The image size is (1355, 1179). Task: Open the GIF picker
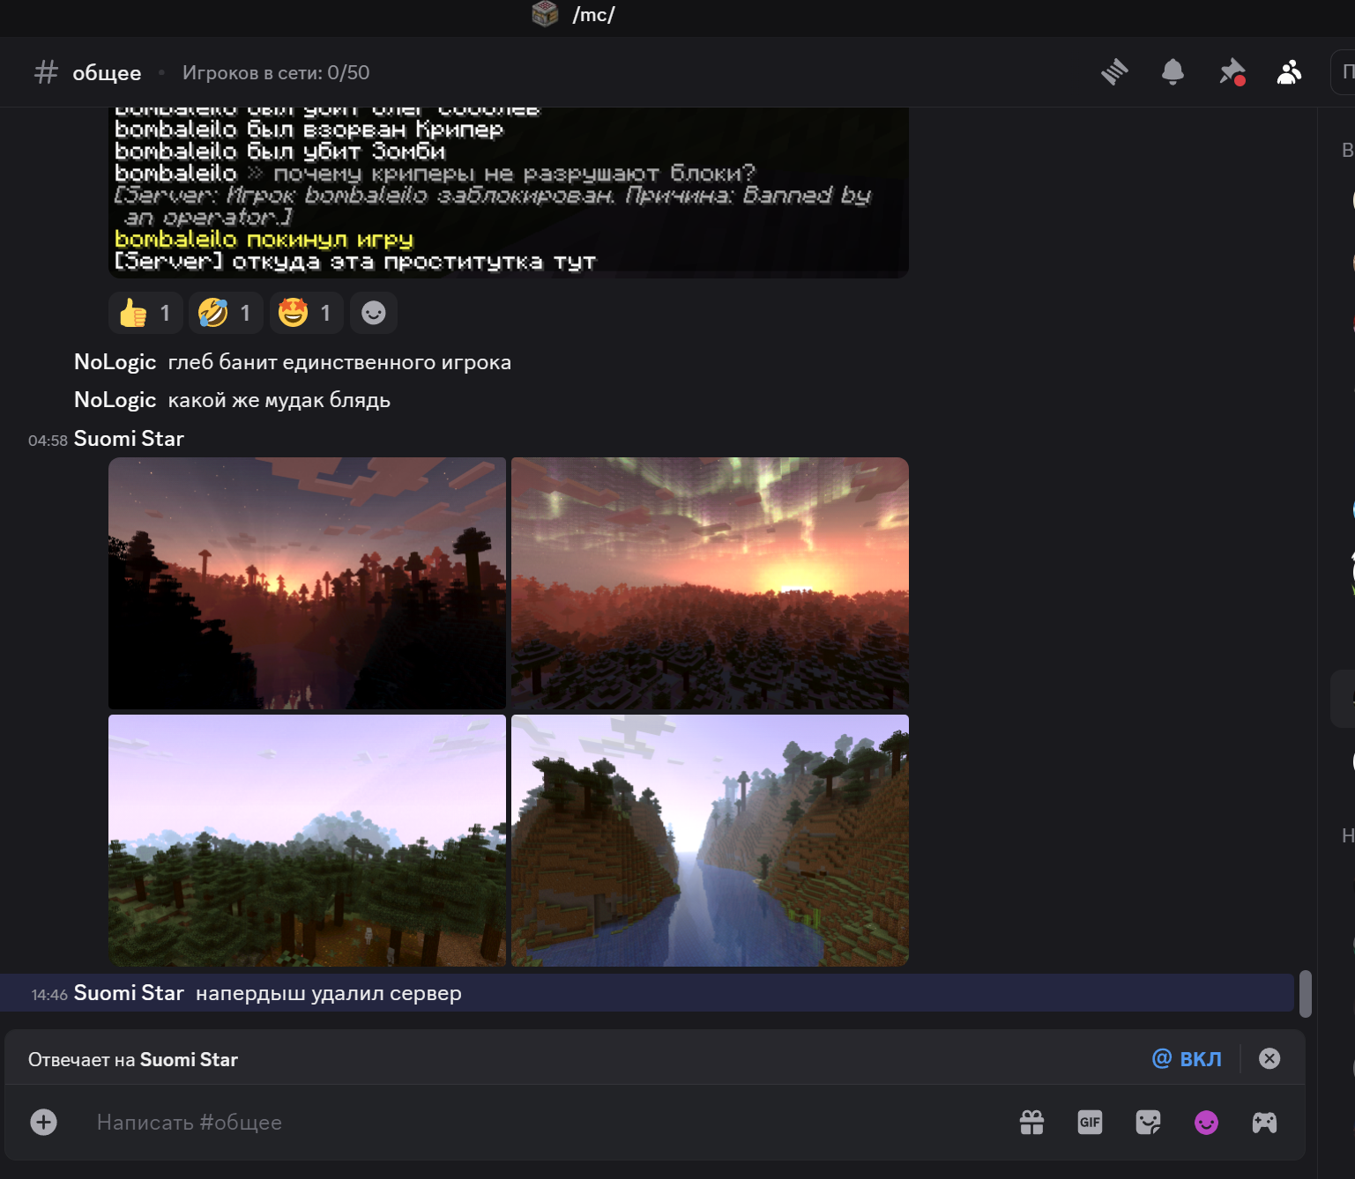coord(1090,1122)
